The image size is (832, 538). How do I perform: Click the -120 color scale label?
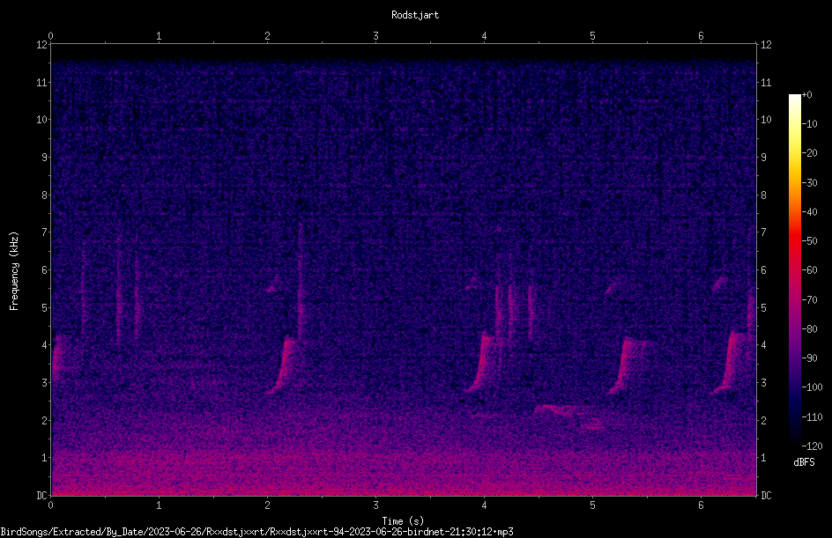point(812,446)
